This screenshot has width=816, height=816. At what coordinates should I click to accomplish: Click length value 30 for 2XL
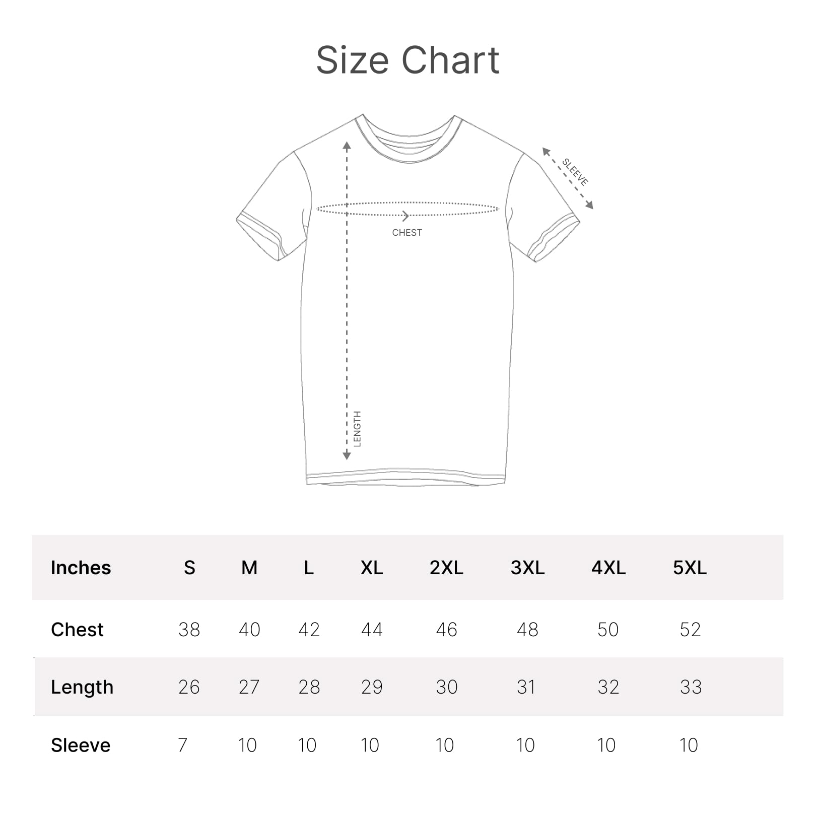tap(447, 687)
